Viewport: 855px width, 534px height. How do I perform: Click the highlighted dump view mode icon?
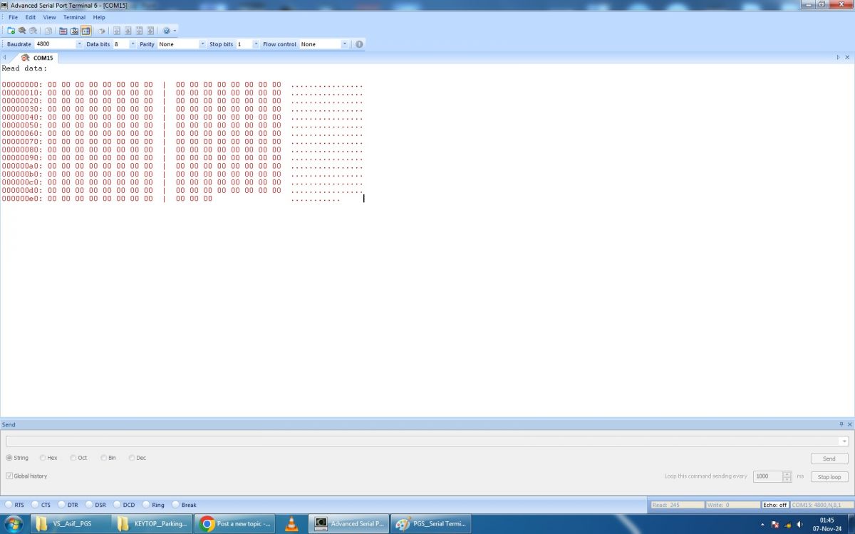(x=85, y=31)
